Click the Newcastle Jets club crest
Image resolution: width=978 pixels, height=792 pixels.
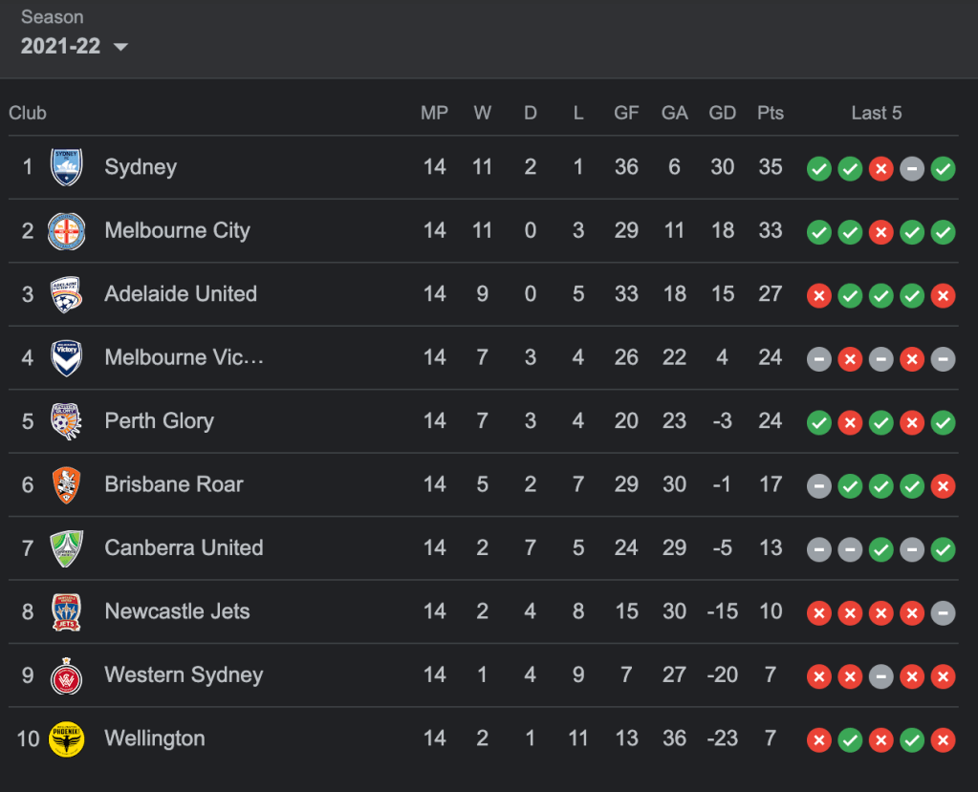[67, 611]
